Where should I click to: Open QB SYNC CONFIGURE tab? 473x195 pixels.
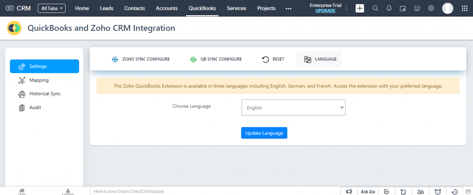tap(216, 59)
